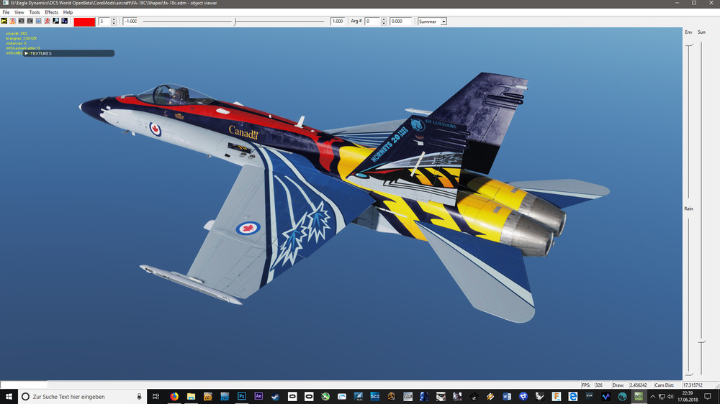The height and width of the screenshot is (404, 720).
Task: Click the fifth toolbar icon (blue image)
Action: tap(39, 21)
